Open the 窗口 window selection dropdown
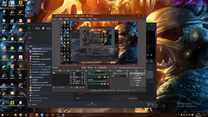 pyautogui.click(x=132, y=68)
